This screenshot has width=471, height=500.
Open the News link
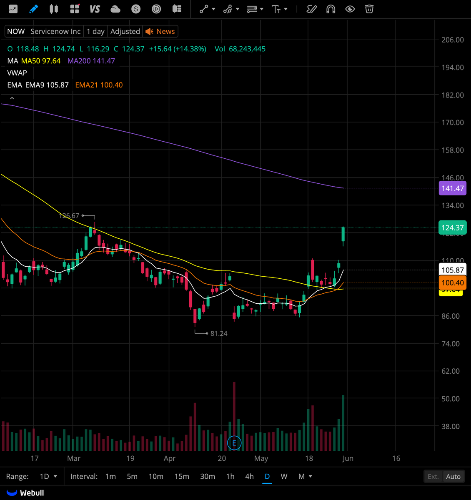point(160,31)
